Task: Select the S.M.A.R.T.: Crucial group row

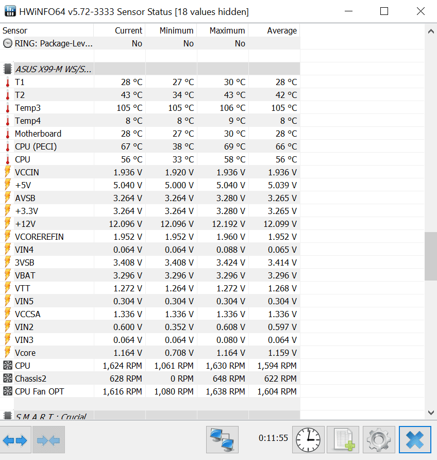Action: [x=150, y=415]
